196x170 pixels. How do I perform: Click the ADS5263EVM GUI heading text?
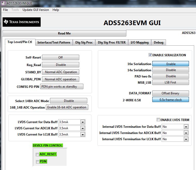132,23
